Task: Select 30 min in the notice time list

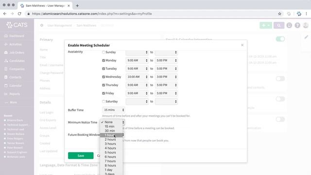Action: point(111,131)
